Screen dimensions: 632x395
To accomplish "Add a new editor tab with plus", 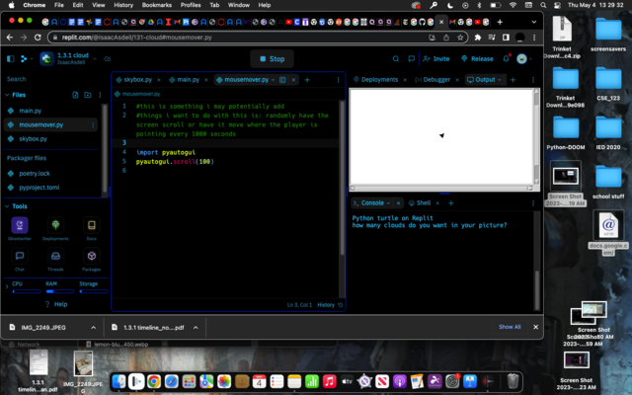I will (x=307, y=80).
